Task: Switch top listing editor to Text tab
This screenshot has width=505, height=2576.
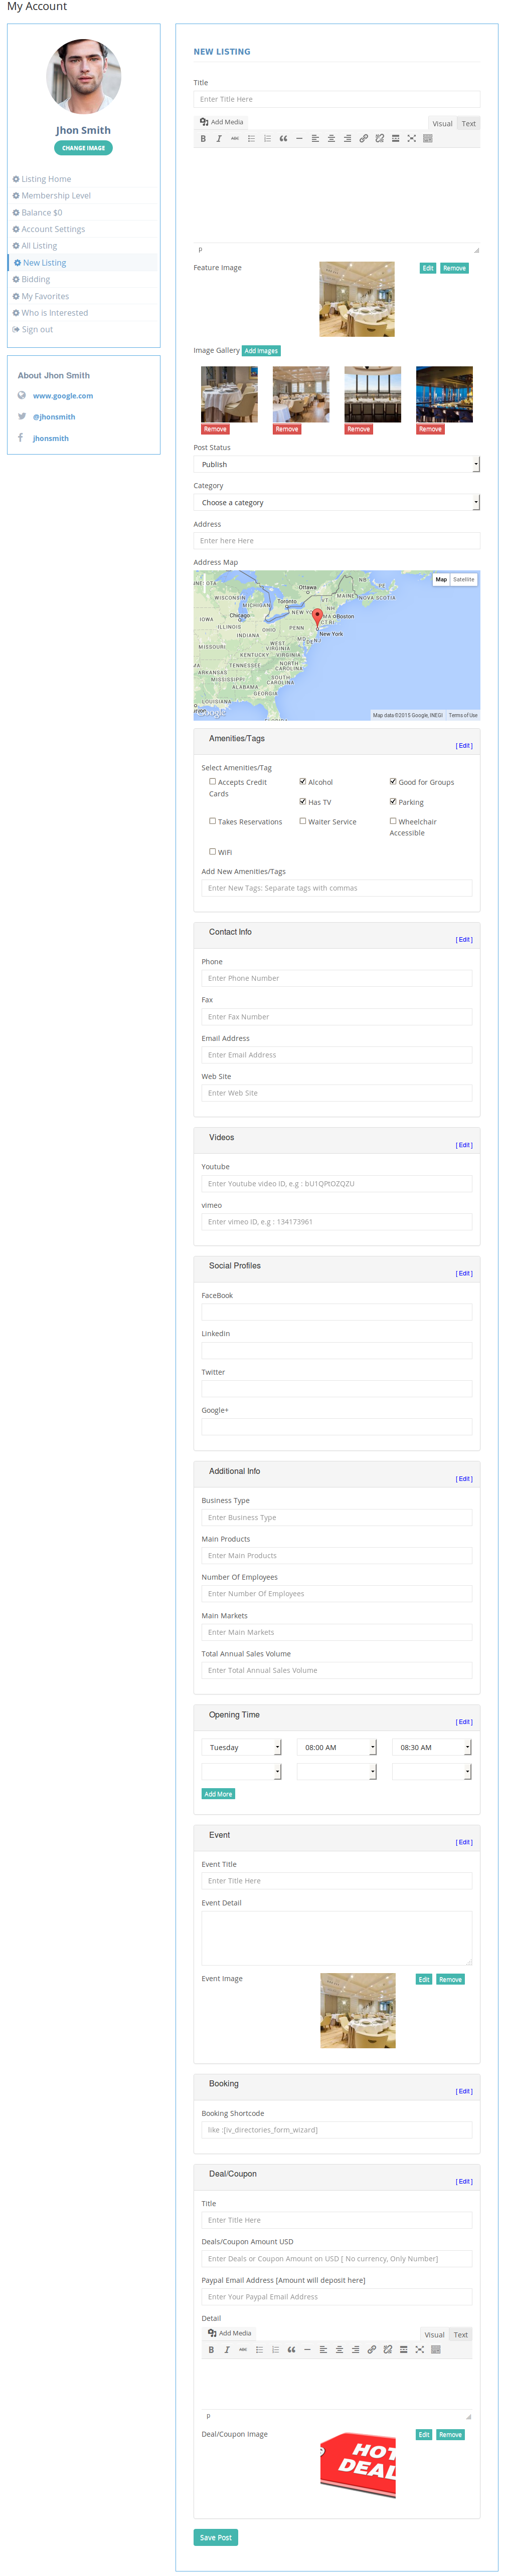Action: click(x=468, y=124)
